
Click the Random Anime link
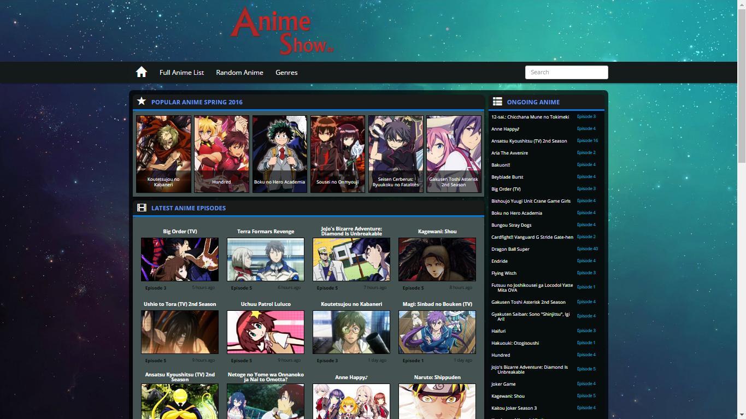point(239,72)
